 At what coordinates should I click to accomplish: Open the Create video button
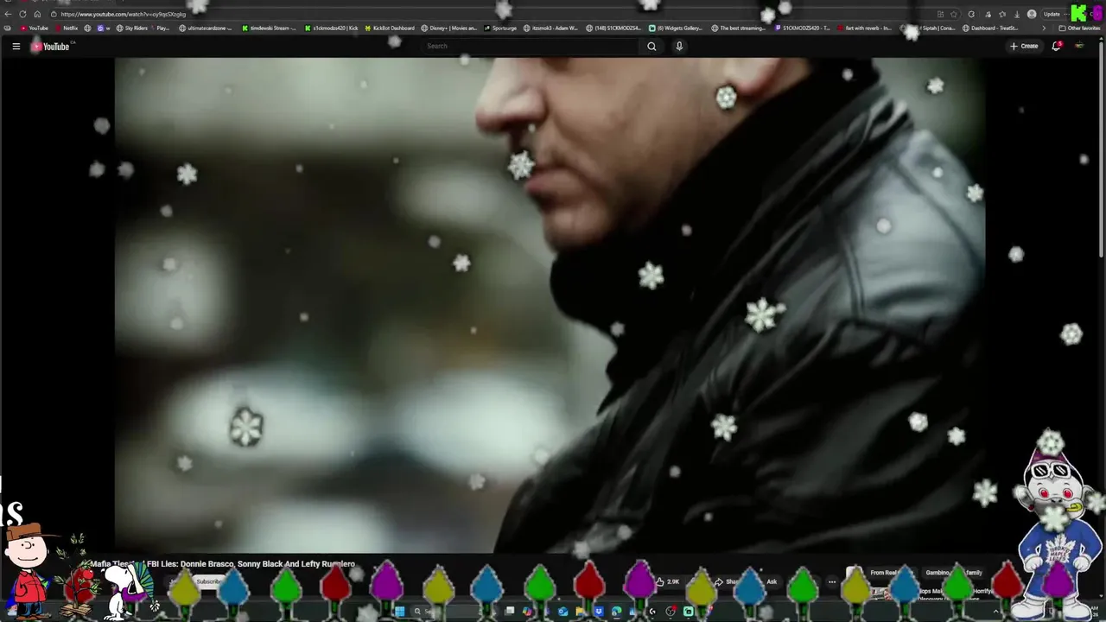click(x=1024, y=46)
